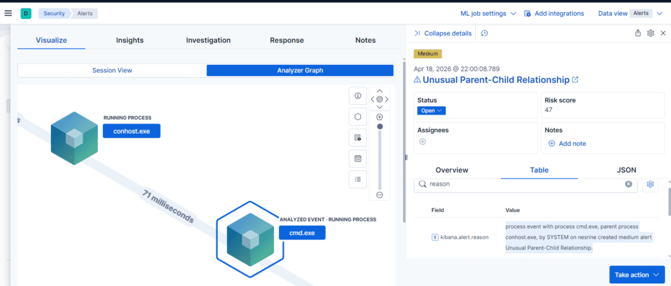Switch to the Visualize tab
Screen dimensions: 671x286
(x=51, y=40)
